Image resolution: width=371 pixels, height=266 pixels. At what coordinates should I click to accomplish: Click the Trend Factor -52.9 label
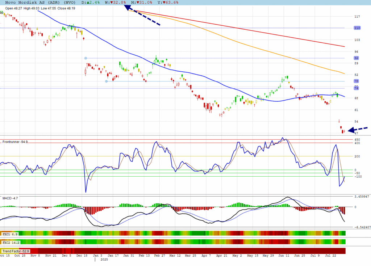point(16,251)
